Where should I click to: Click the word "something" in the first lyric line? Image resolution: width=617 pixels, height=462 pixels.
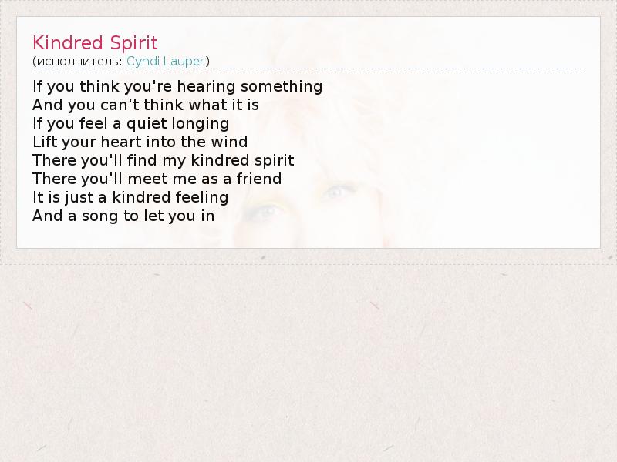click(288, 86)
